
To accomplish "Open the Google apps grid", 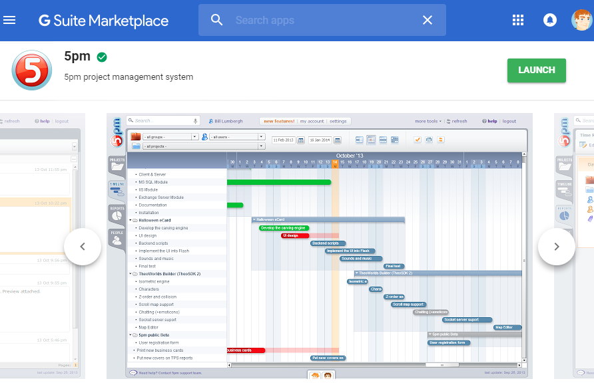I will click(x=518, y=20).
